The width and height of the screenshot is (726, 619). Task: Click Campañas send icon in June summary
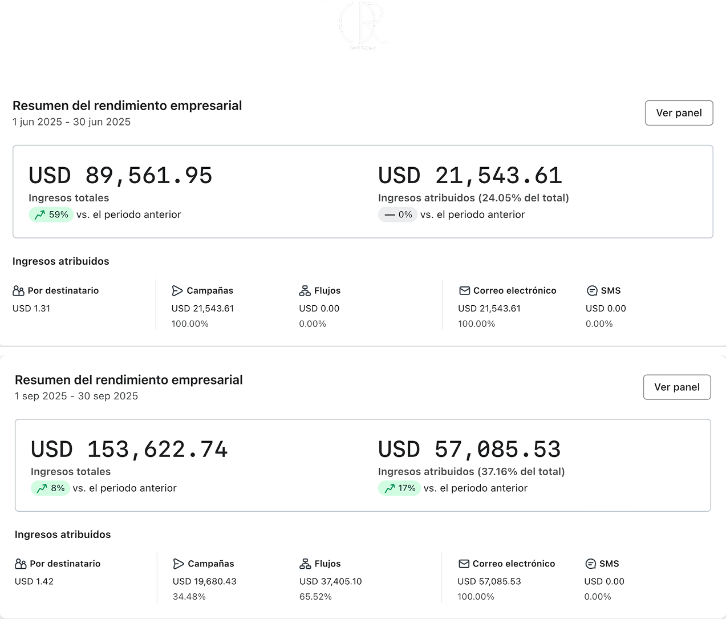pos(177,291)
